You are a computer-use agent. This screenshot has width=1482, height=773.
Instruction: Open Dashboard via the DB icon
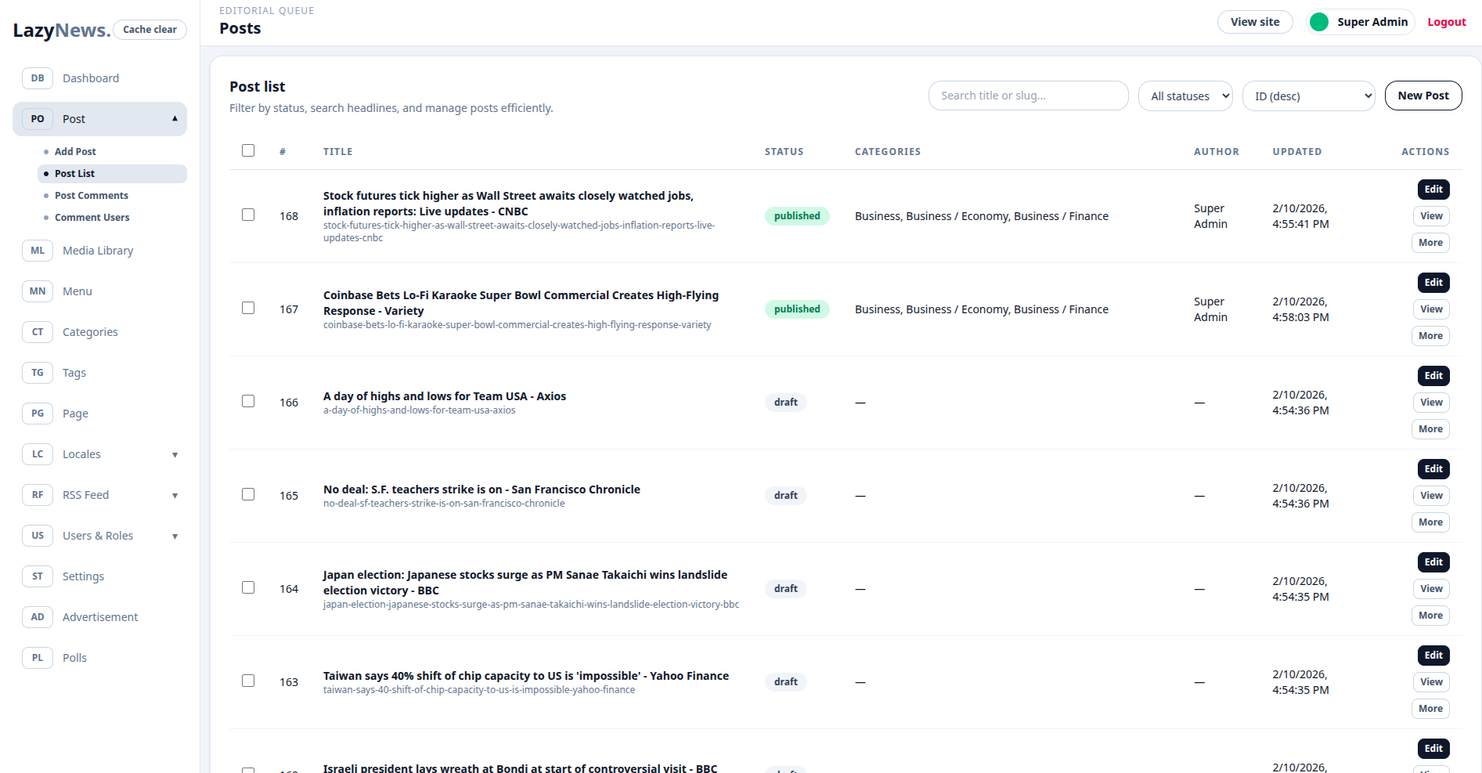(38, 78)
